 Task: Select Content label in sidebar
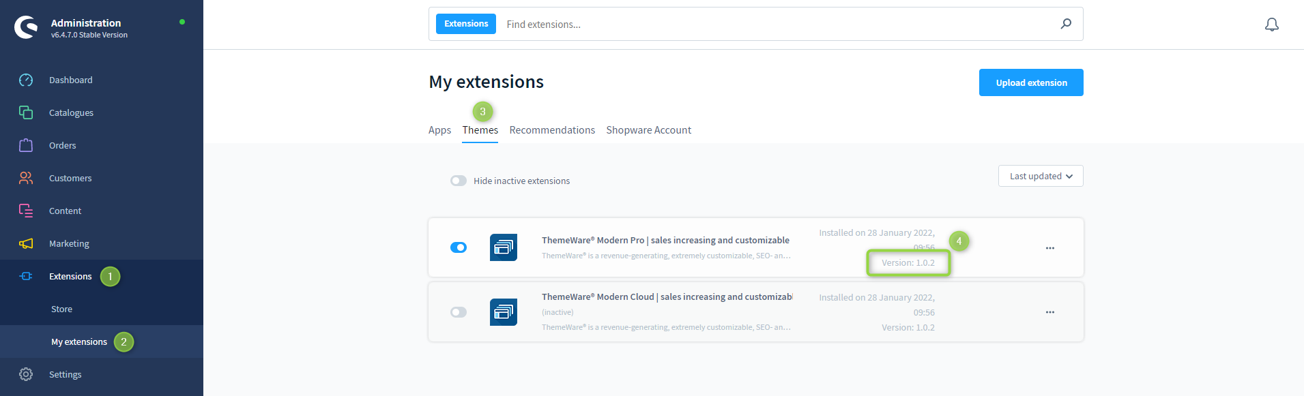tap(65, 211)
